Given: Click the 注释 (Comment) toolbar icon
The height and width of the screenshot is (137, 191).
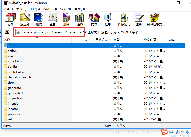Looking at the screenshot, I should pyautogui.click(x=139, y=18).
